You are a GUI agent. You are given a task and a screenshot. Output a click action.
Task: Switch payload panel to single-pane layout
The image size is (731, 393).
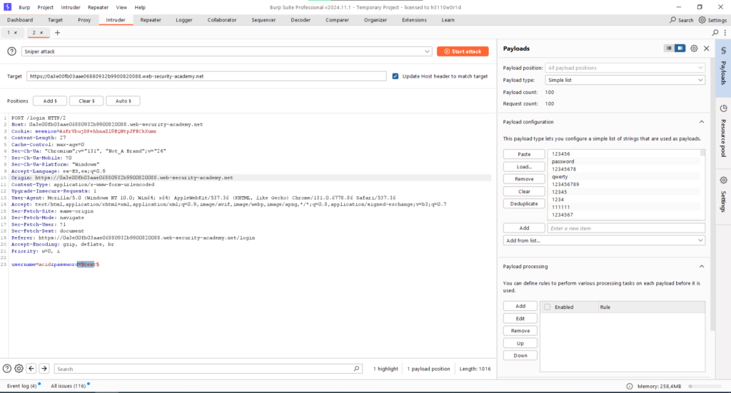click(x=669, y=49)
